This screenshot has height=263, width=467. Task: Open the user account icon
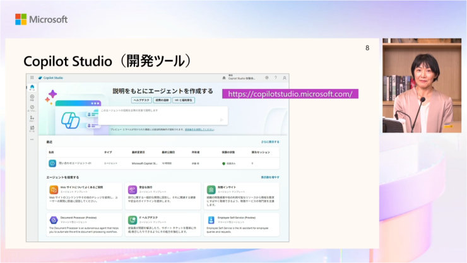[x=285, y=78]
